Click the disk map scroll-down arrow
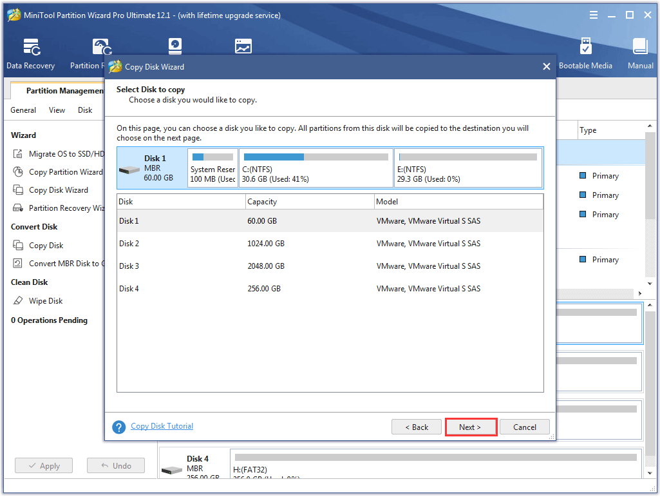Image resolution: width=660 pixels, height=497 pixels. coord(650,473)
